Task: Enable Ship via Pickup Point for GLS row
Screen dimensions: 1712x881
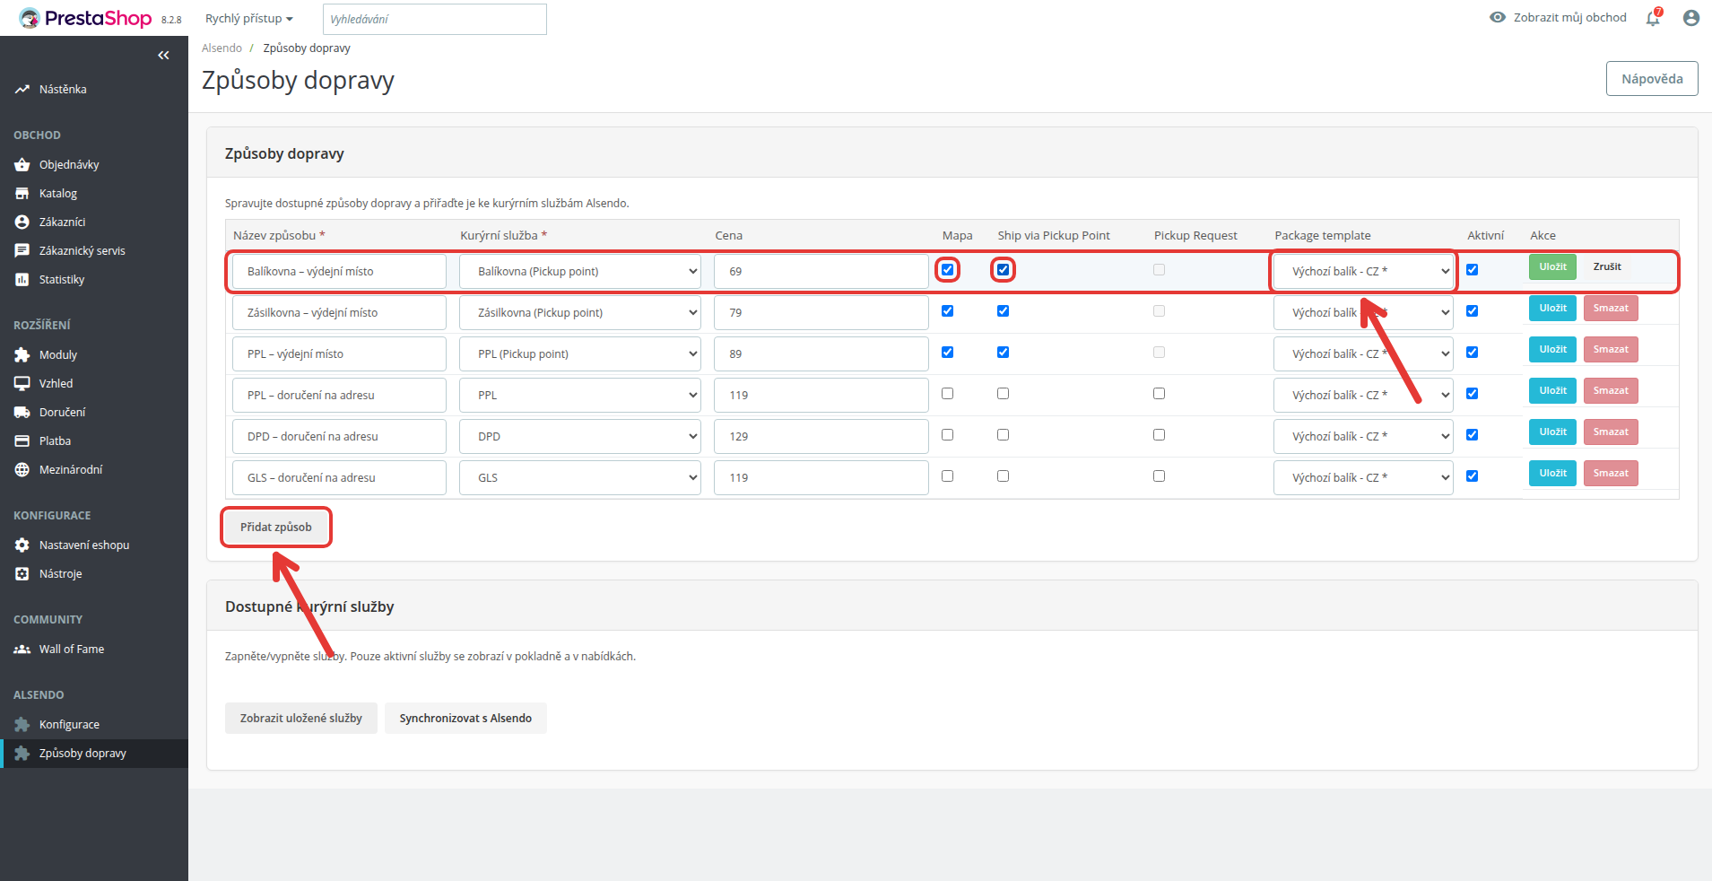Action: click(1003, 476)
